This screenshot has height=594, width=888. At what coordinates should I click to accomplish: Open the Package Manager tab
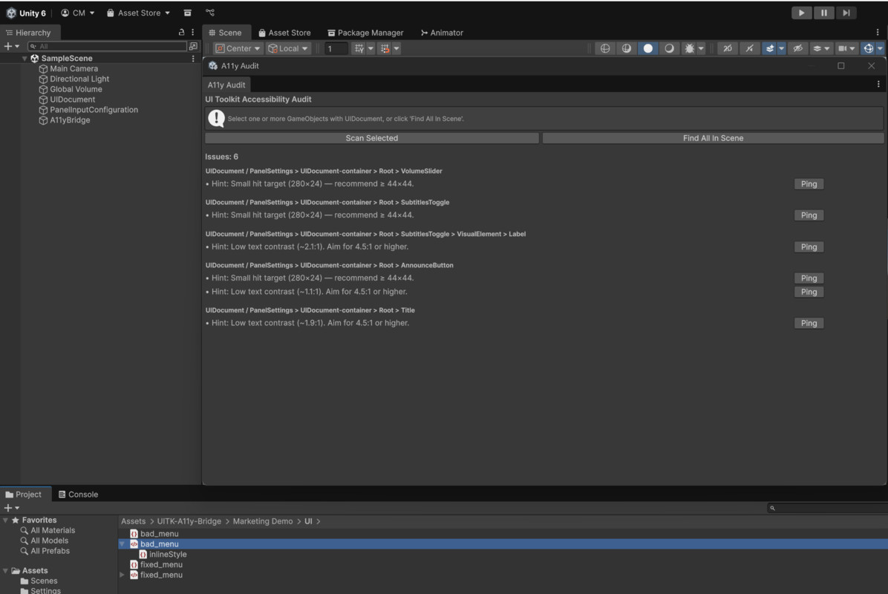tap(365, 32)
